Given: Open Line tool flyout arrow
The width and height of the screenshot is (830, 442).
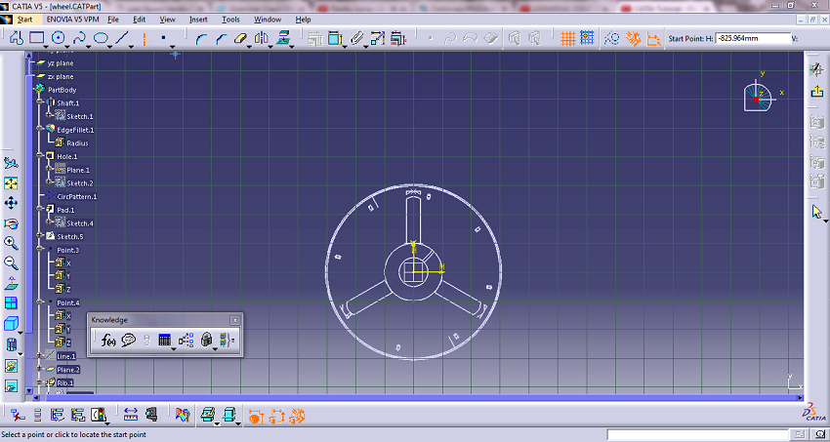Looking at the screenshot, I should tap(131, 47).
